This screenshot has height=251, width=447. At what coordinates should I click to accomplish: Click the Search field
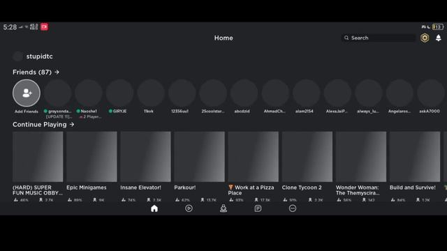pos(379,38)
